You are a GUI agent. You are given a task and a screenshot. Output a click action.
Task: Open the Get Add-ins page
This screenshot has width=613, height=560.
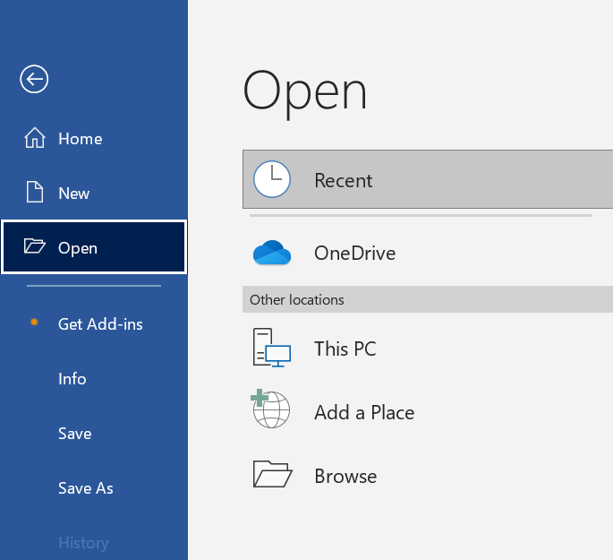[x=100, y=324]
